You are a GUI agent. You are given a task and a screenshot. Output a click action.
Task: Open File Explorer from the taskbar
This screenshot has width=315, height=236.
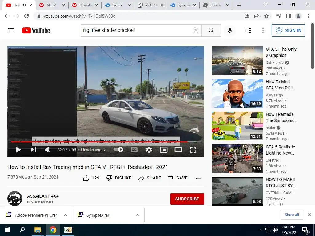(x=38, y=230)
